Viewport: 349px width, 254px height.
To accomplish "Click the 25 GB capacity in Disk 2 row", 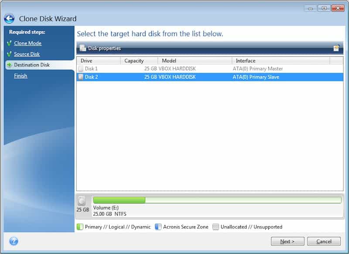I will 151,77.
